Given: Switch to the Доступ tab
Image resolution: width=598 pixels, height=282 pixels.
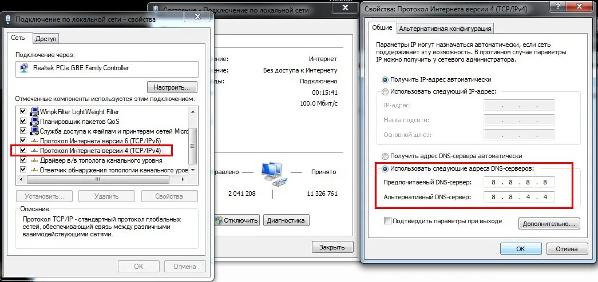Looking at the screenshot, I should [46, 39].
